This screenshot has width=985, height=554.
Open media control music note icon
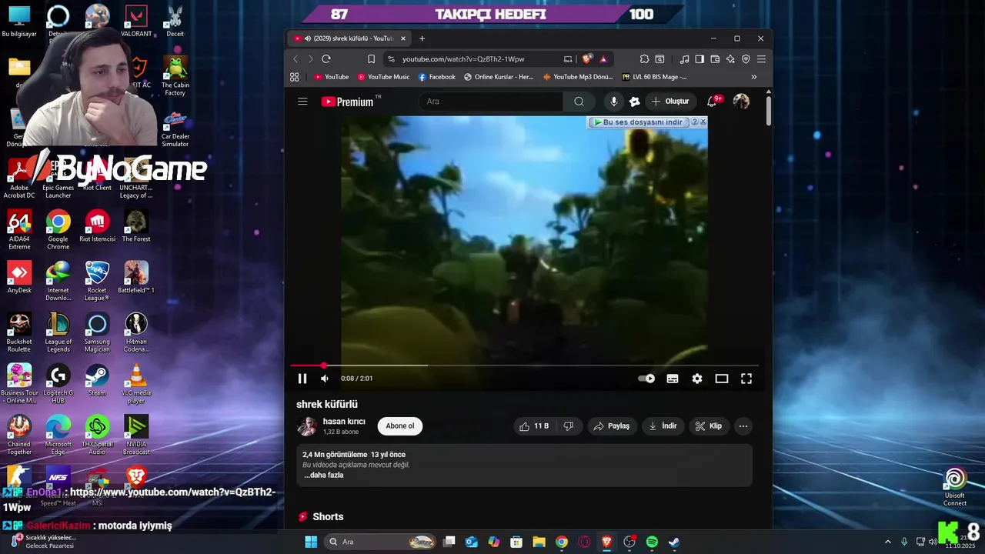684,59
